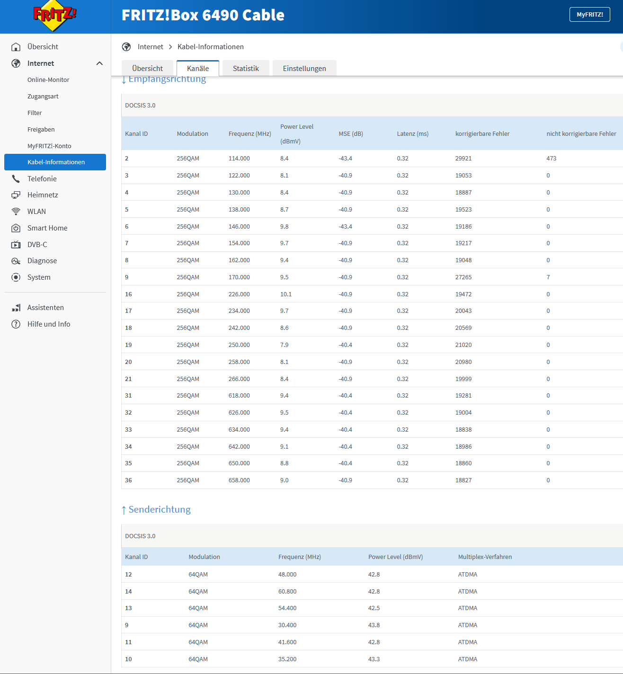The width and height of the screenshot is (623, 674).
Task: Click DOCSIS 3.0 label above downstream table
Action: (140, 106)
